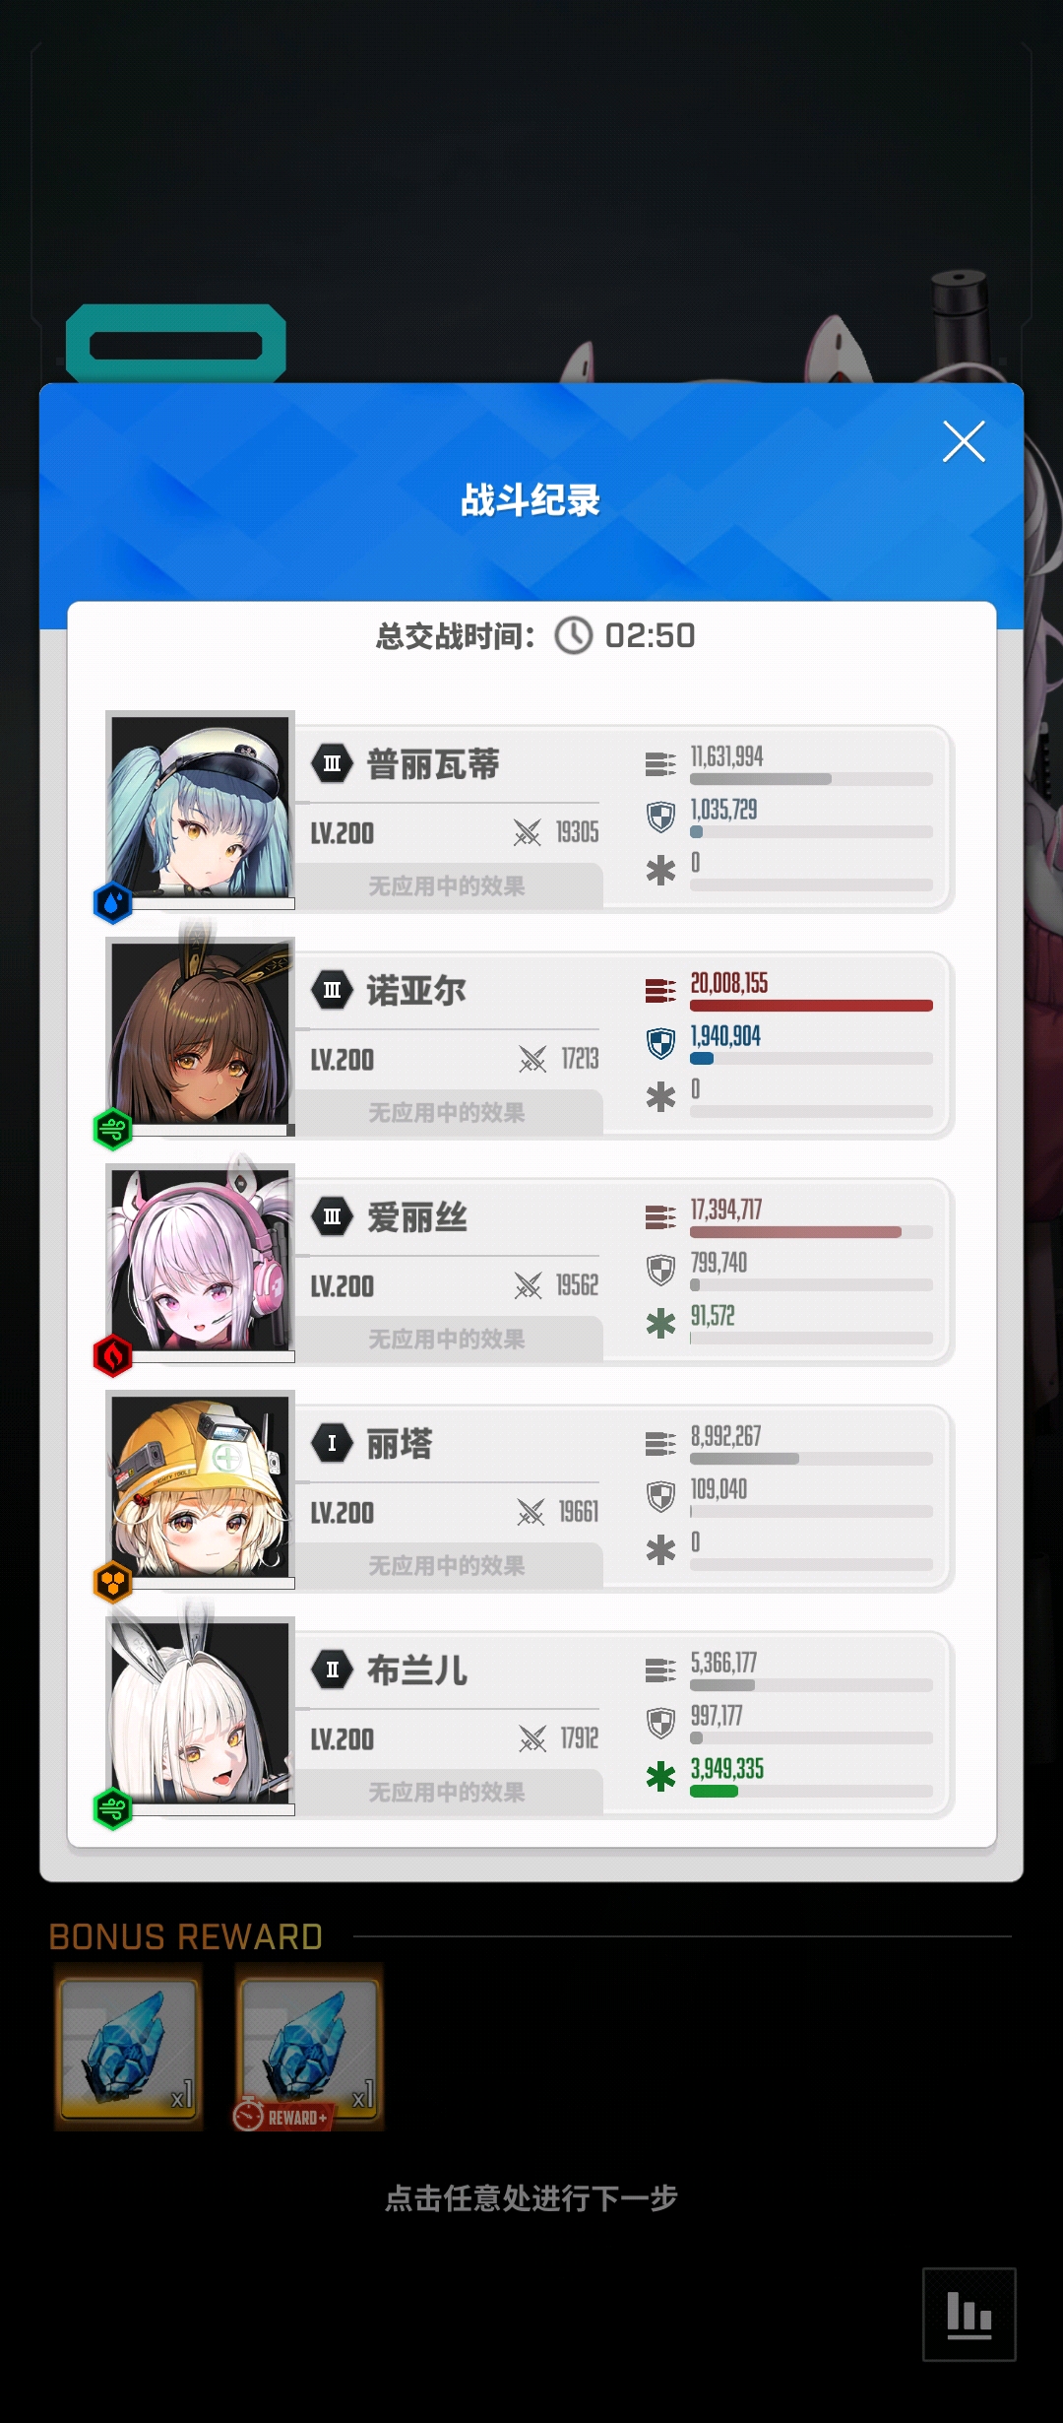Click 爱丽丝's green healing asterisk icon
The image size is (1063, 2423).
660,1323
